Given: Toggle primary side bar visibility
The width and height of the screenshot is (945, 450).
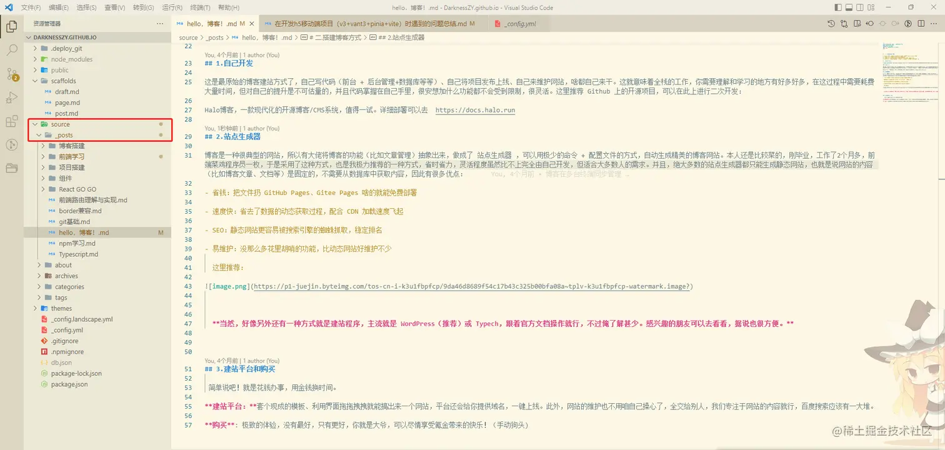Looking at the screenshot, I should tap(839, 7).
